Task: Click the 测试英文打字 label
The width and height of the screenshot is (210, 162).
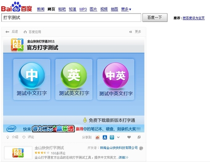Action: click(x=74, y=93)
